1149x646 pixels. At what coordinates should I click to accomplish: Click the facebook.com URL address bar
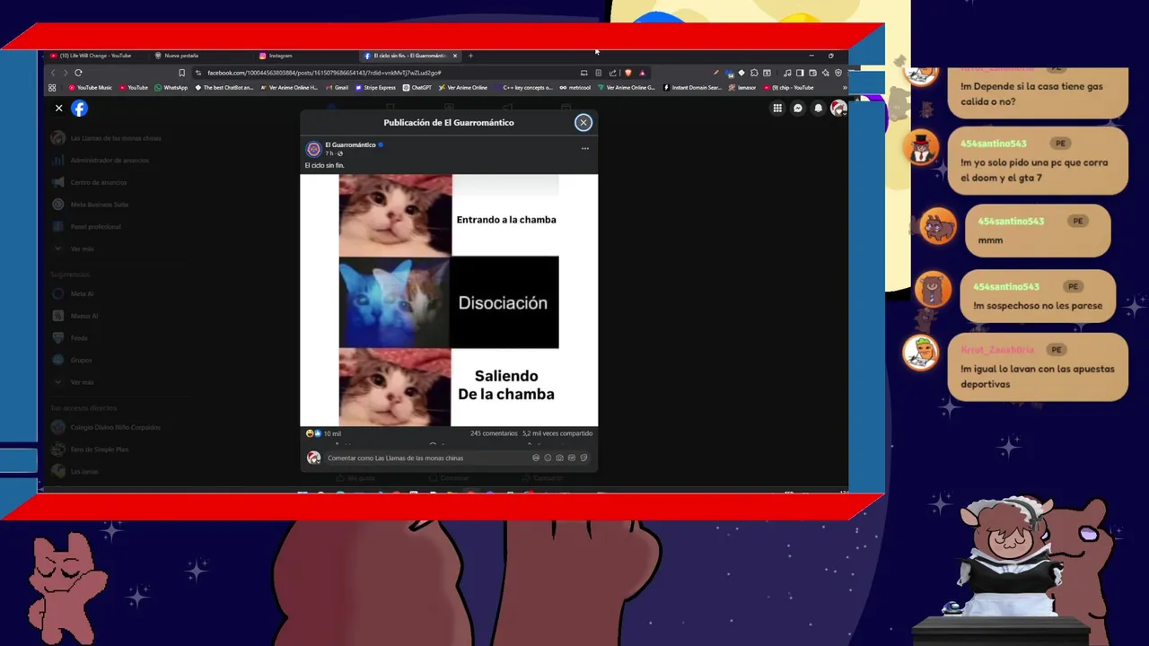pyautogui.click(x=324, y=73)
